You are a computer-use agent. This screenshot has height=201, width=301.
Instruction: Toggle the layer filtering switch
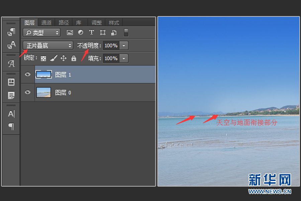point(126,32)
